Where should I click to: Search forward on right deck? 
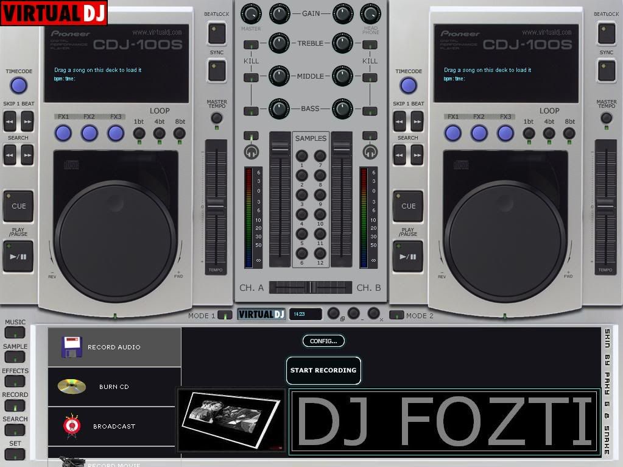[417, 155]
